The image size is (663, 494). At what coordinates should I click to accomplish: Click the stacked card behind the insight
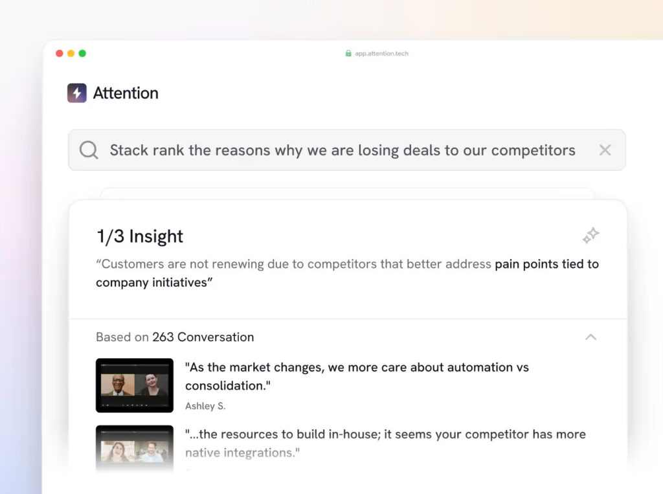coord(347,194)
